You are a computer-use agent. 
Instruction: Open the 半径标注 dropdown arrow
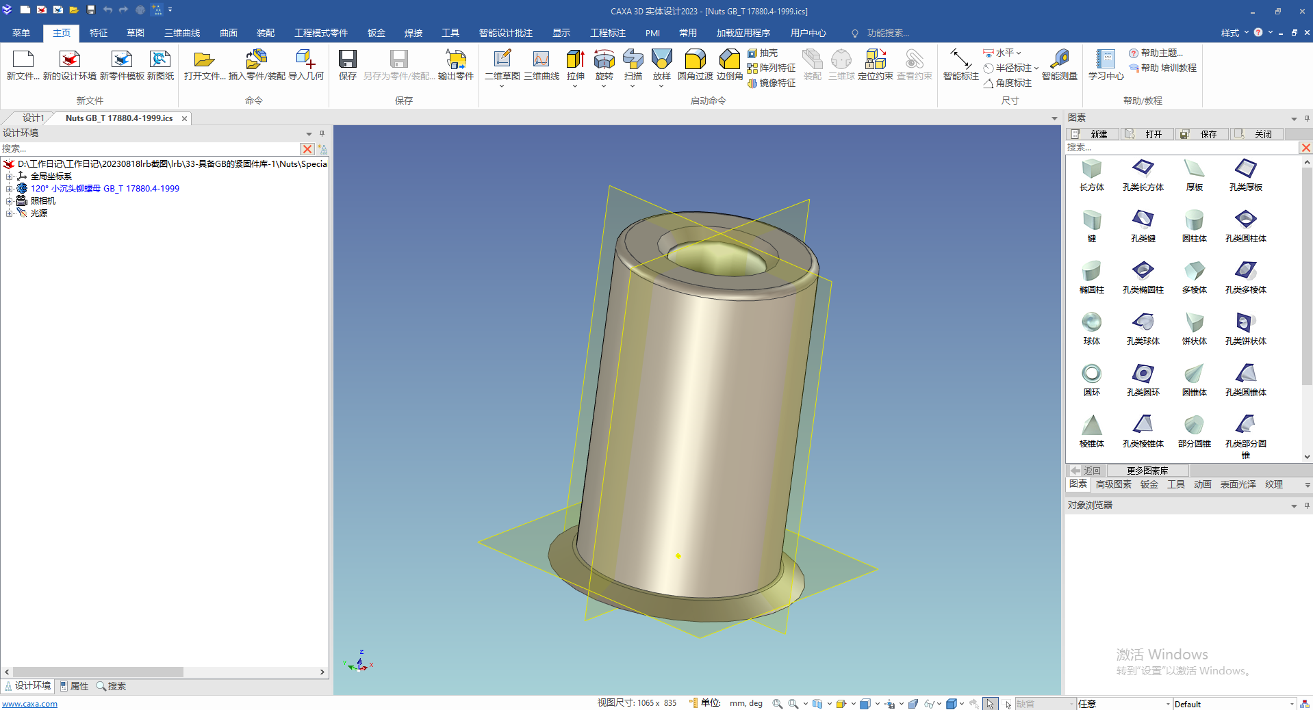click(x=1036, y=68)
